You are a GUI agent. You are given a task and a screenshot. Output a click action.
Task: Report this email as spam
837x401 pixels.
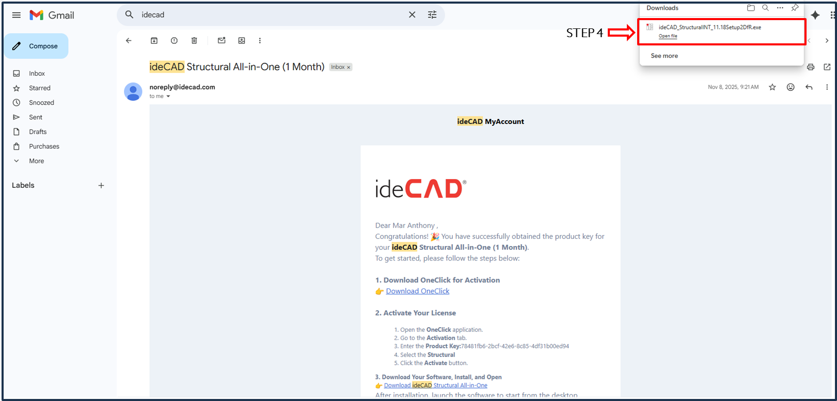tap(174, 40)
